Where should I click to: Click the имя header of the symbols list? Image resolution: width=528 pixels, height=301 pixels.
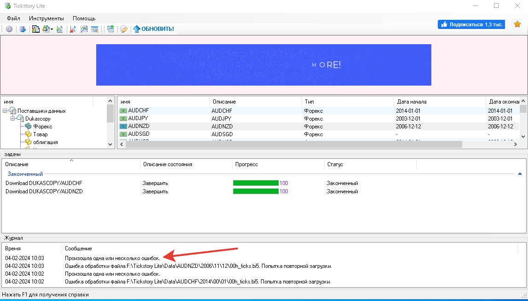[163, 102]
